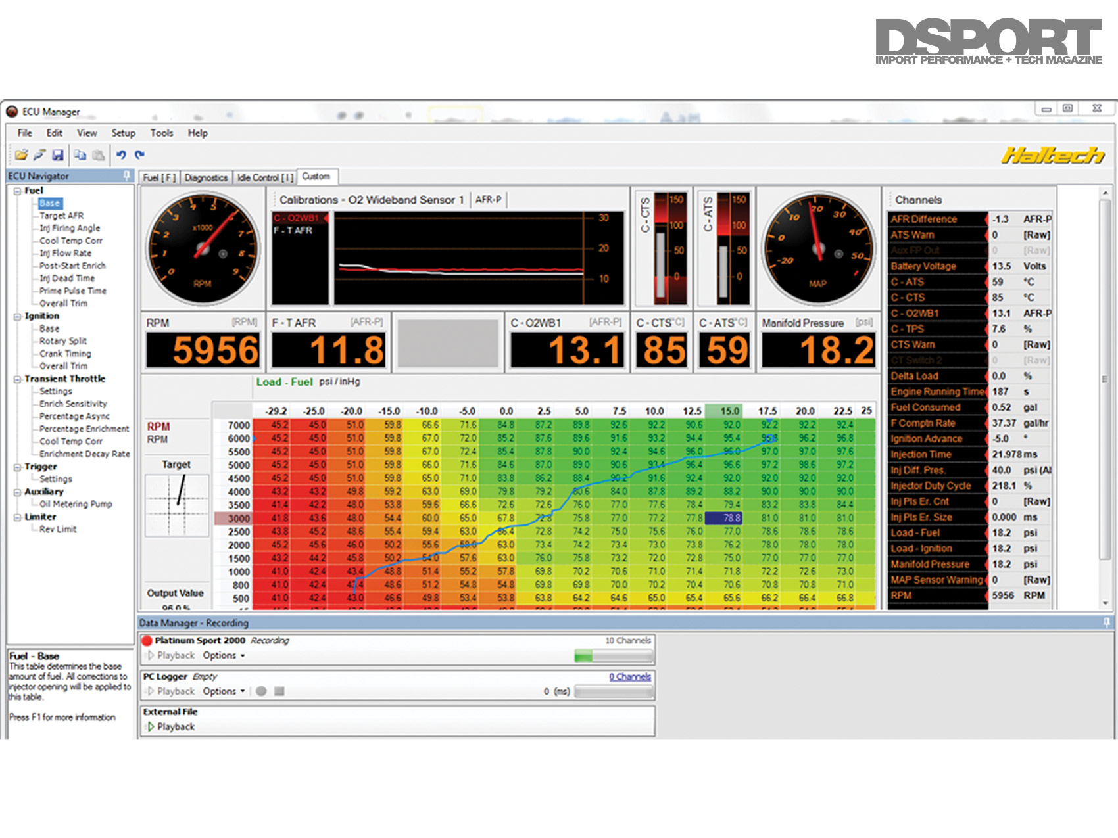
Task: Select Rev Limit under Limiter
Action: 58,529
